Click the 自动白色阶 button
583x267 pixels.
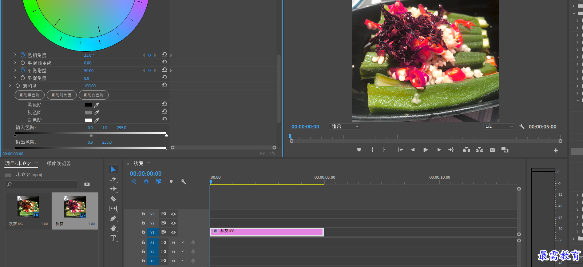click(x=94, y=95)
